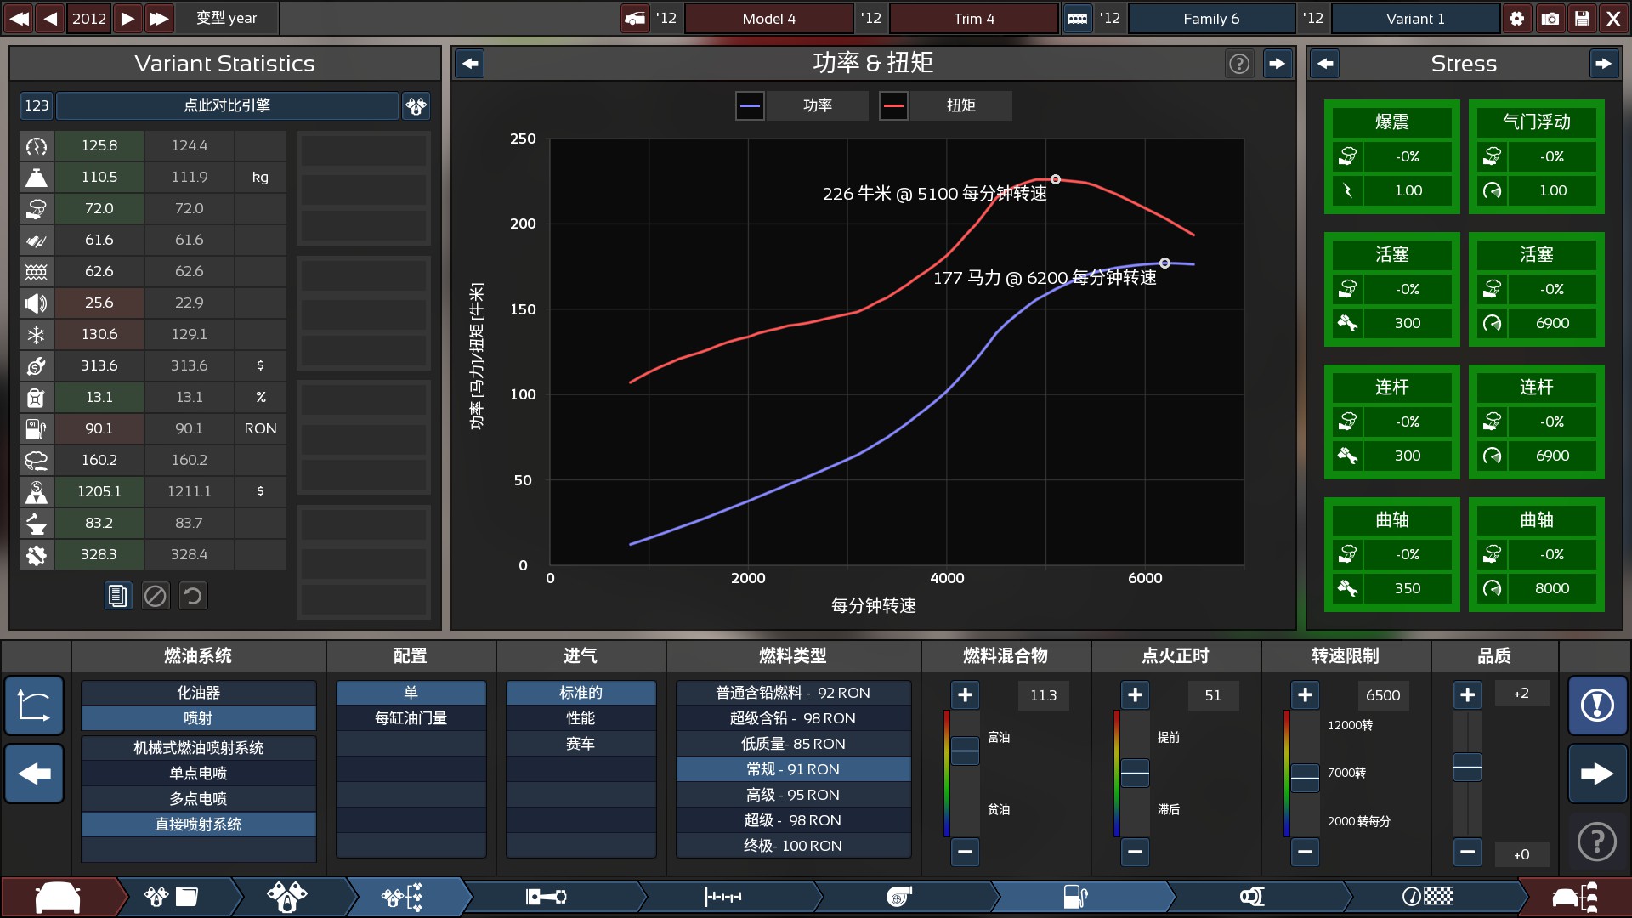The width and height of the screenshot is (1632, 918).
Task: Select 化油器 carburetor fuel system
Action: click(x=198, y=693)
